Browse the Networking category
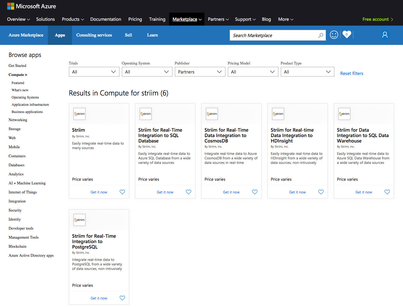Image resolution: width=403 pixels, height=307 pixels. (x=18, y=120)
